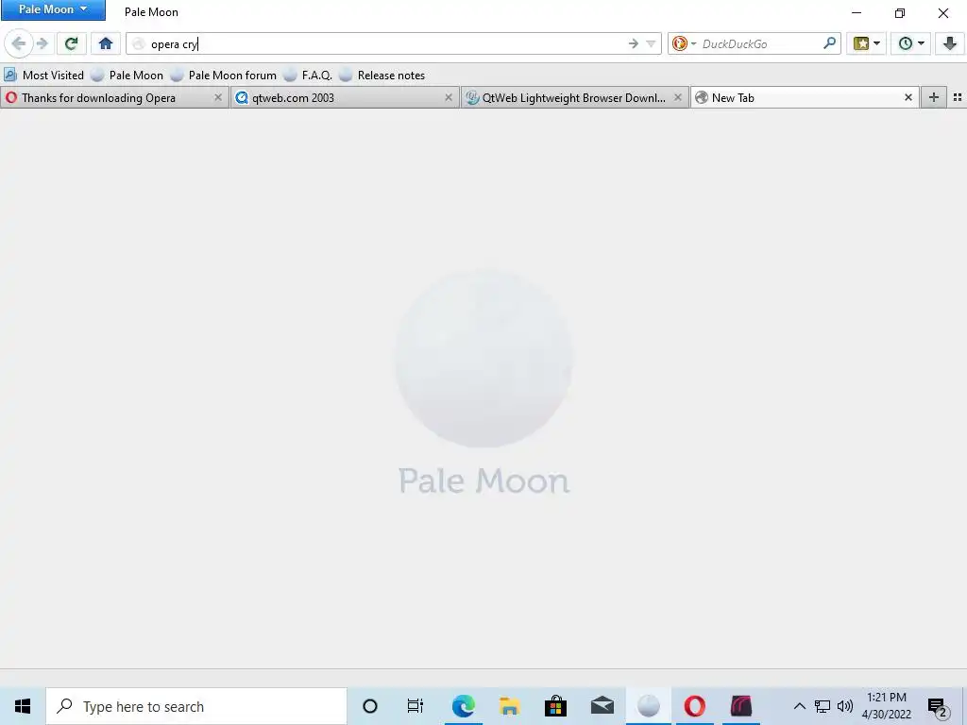The width and height of the screenshot is (967, 725).
Task: Open Opera browser from taskbar
Action: (x=694, y=706)
